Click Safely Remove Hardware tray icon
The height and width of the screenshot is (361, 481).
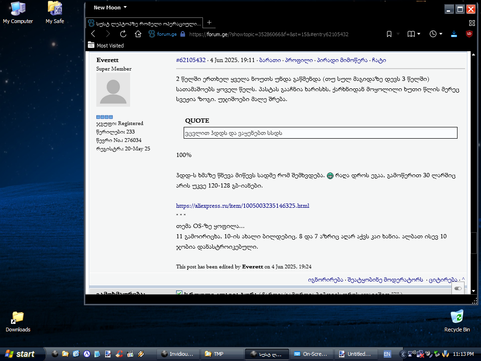pyautogui.click(x=437, y=354)
